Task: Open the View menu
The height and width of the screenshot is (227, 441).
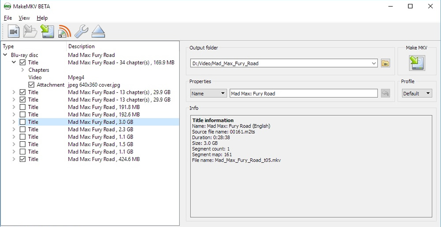Action: coord(24,18)
